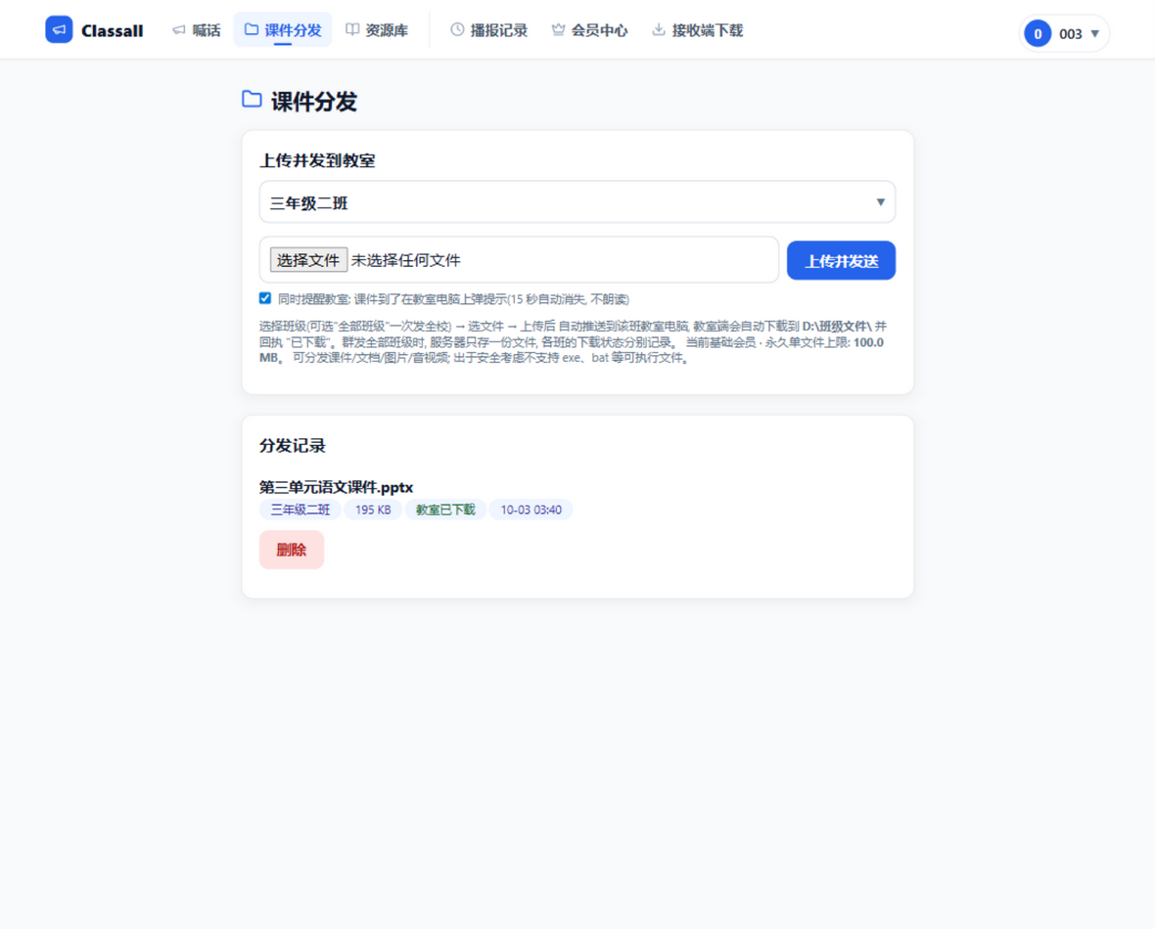
Task: Open the 喊话 tab
Action: pyautogui.click(x=196, y=30)
